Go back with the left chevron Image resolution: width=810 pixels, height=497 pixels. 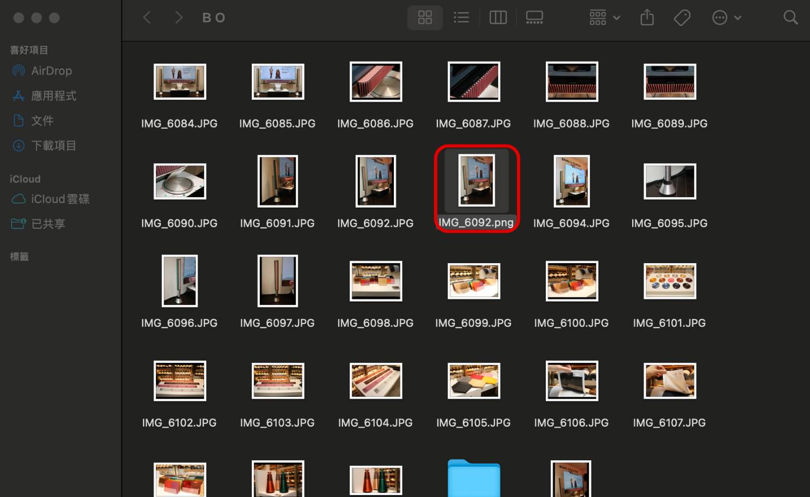pos(147,18)
